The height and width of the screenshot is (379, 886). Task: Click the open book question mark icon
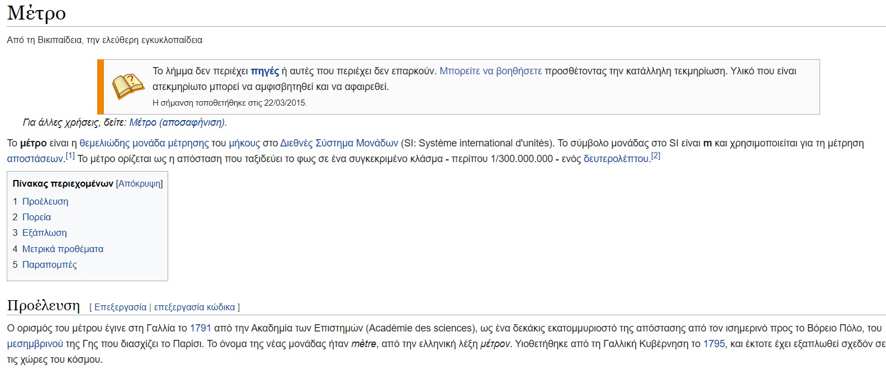click(x=128, y=87)
